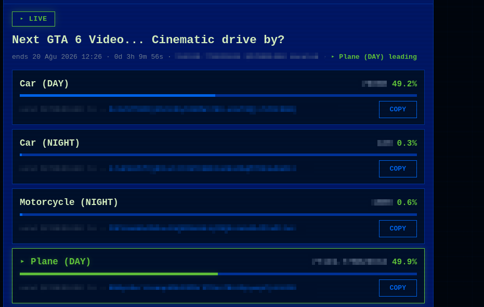Viewport: 484px width, 307px height.
Task: Click the 0.3% percentage value
Action: [407, 143]
